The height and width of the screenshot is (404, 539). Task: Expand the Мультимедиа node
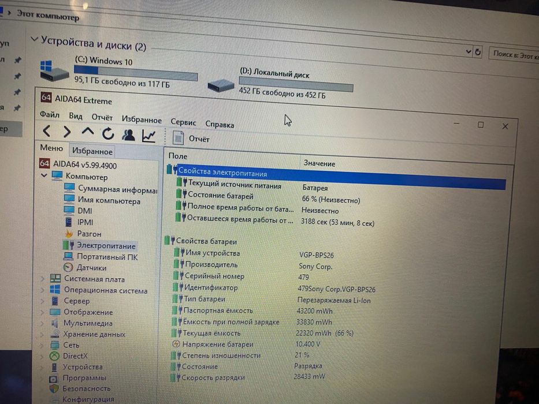pos(42,323)
